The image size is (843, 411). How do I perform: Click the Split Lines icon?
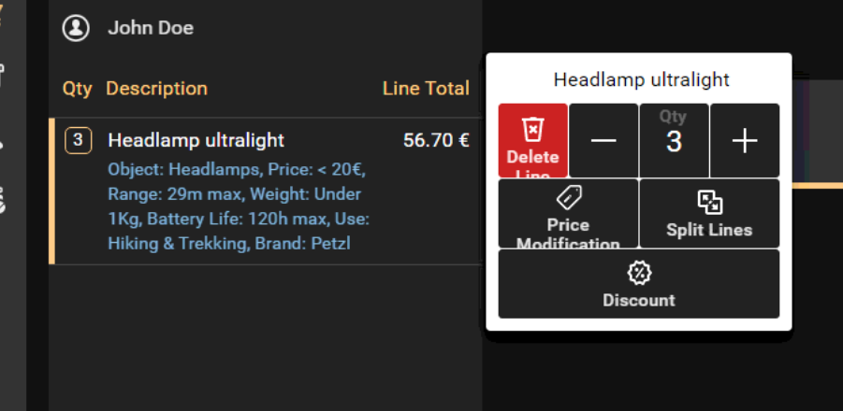(709, 203)
